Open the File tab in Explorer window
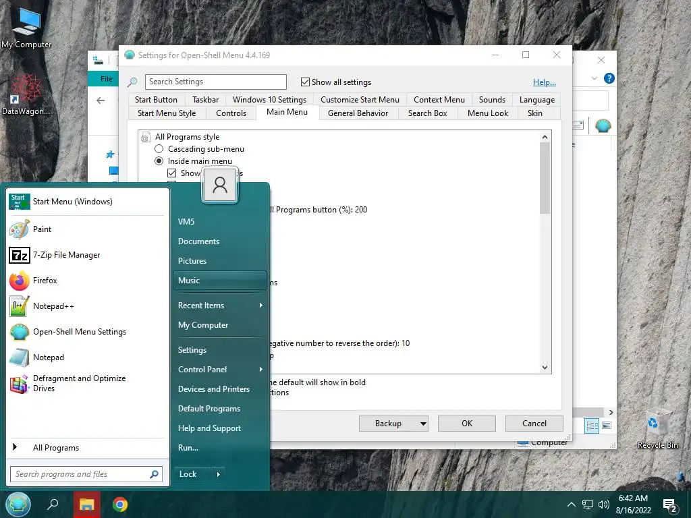The height and width of the screenshot is (518, 691). click(x=106, y=79)
